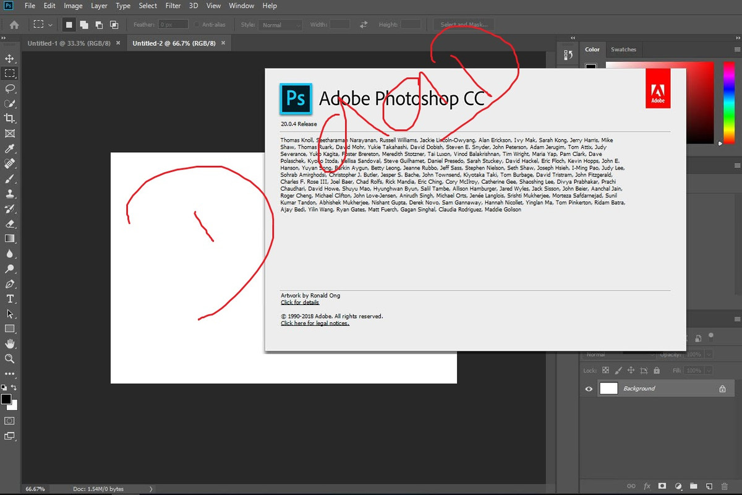Screen dimensions: 742x495
Task: Toggle Quick Mask mode icon
Action: [x=10, y=421]
